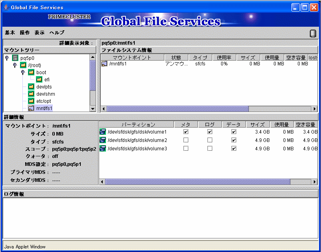Collapse the /(root) tree node
The image size is (321, 252).
tap(15, 65)
